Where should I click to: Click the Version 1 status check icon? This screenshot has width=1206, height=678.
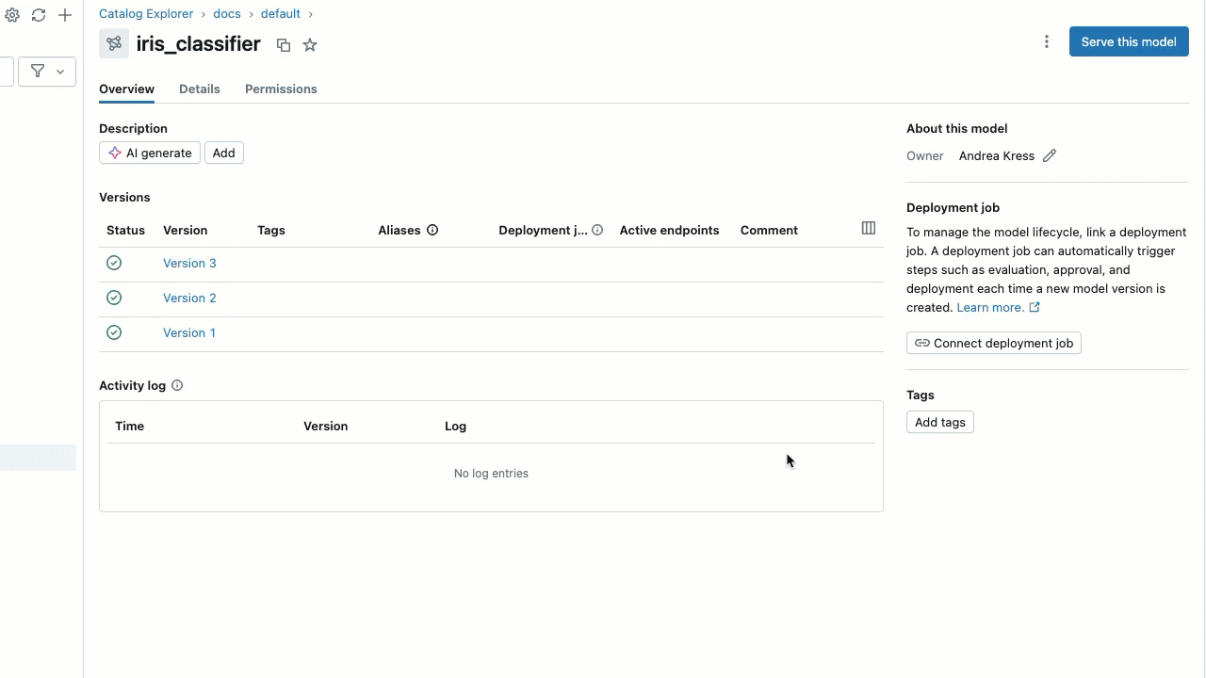tap(114, 331)
